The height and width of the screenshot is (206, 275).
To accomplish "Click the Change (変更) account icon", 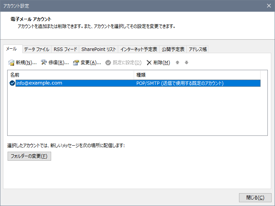I will coord(76,63).
